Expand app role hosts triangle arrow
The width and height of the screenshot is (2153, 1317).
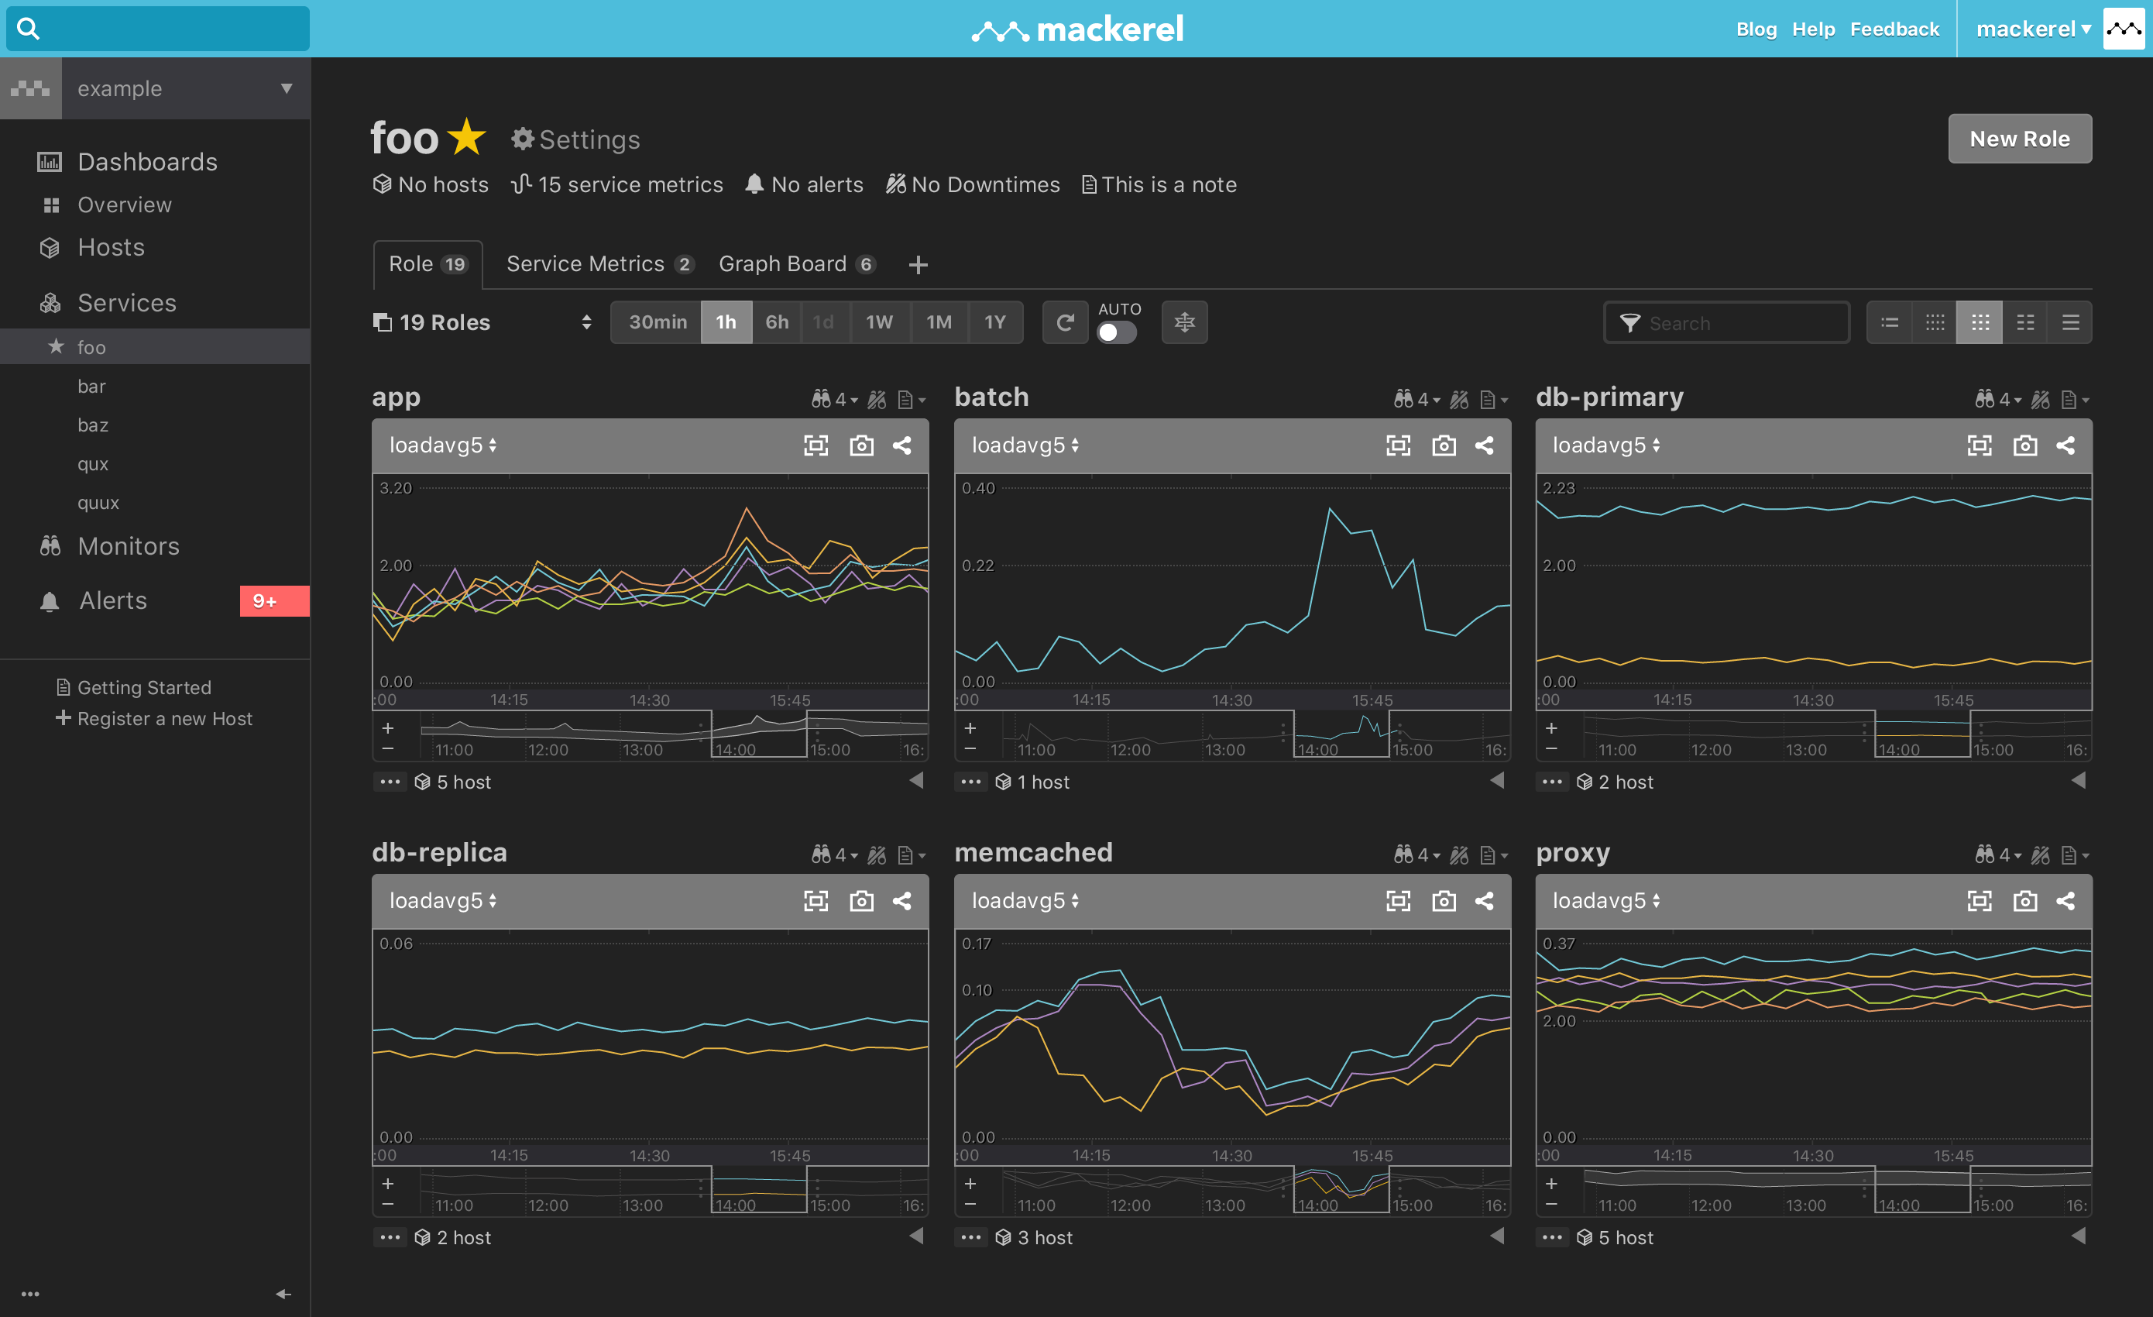coord(915,780)
